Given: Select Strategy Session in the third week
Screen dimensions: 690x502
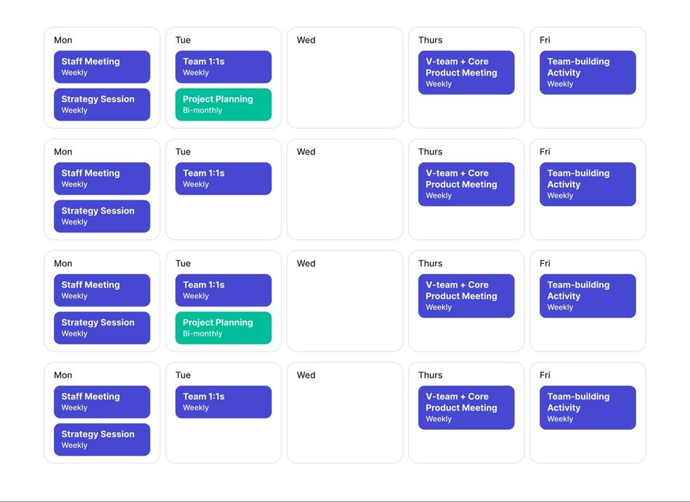Looking at the screenshot, I should pos(102,328).
